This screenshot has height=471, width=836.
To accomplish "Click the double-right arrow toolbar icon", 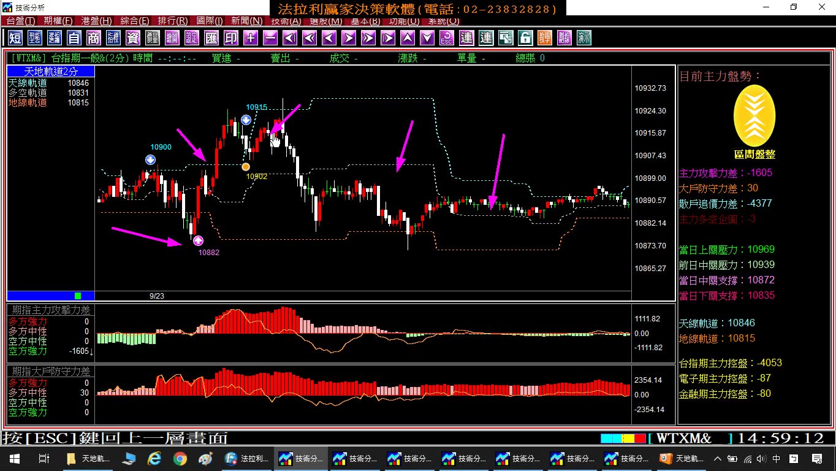I will click(x=368, y=37).
